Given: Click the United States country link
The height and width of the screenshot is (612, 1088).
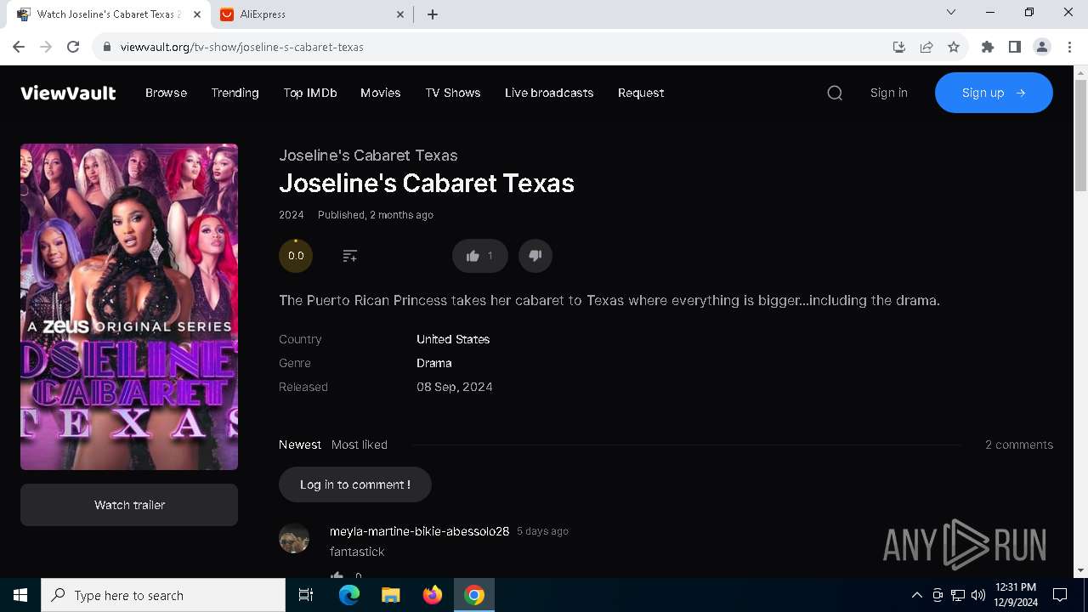Looking at the screenshot, I should tap(453, 339).
